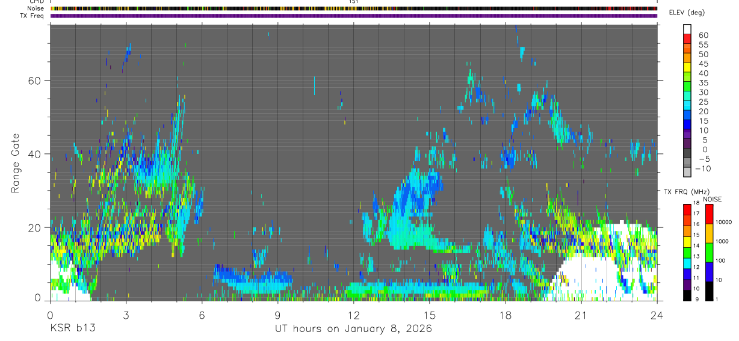Viewport: 739px width, 341px height.
Task: Click the 1000 label in NOISE legend
Action: [x=723, y=241]
